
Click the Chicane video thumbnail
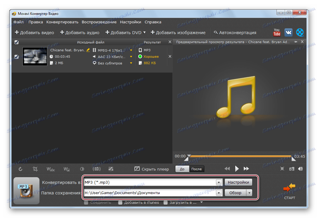35,57
